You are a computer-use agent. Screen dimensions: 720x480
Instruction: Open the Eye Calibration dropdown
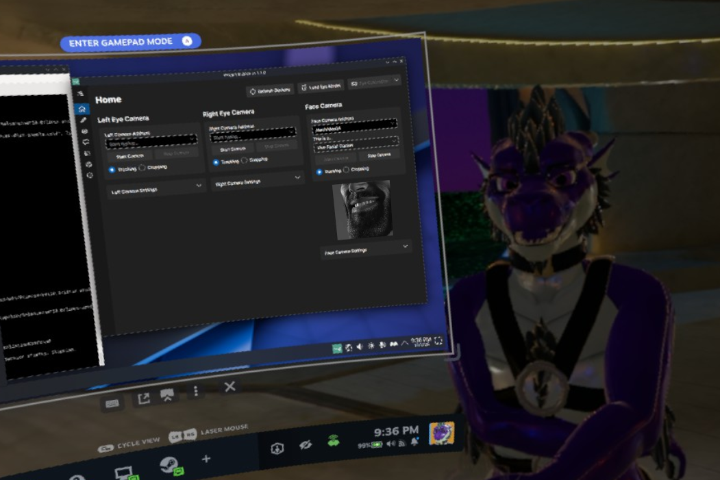(374, 83)
